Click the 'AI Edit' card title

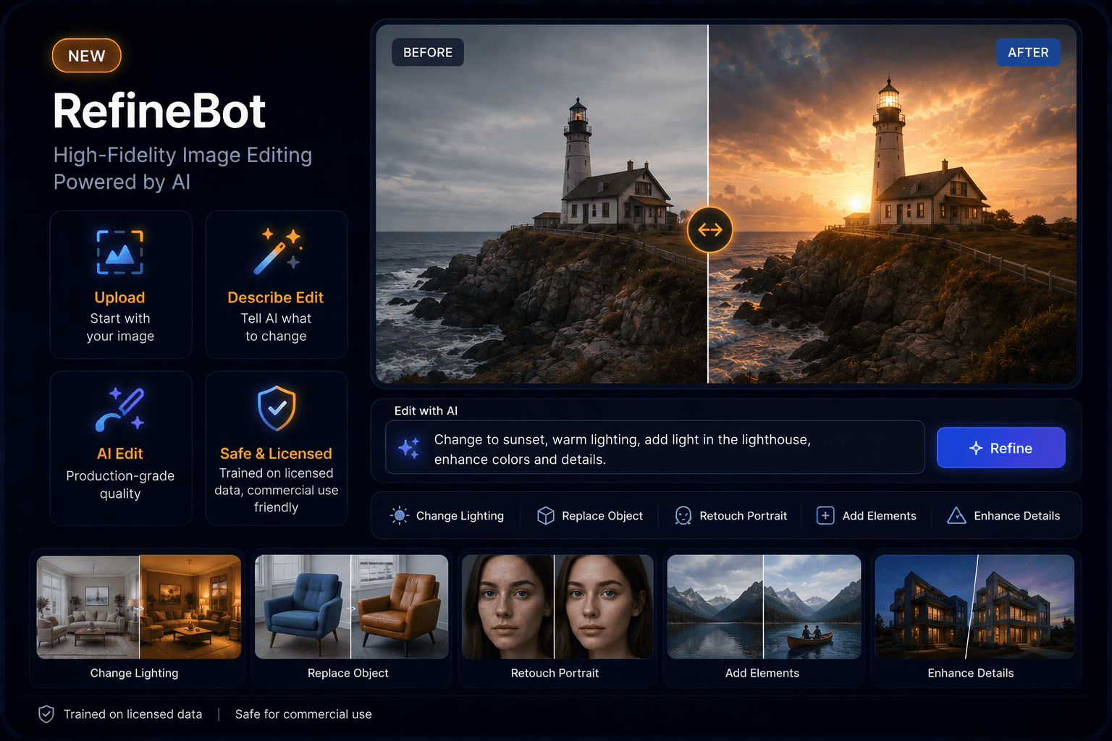(120, 454)
